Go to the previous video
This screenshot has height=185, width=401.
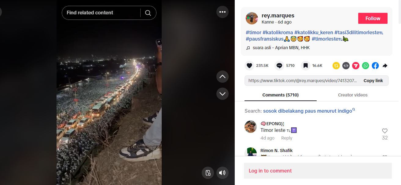point(222,77)
